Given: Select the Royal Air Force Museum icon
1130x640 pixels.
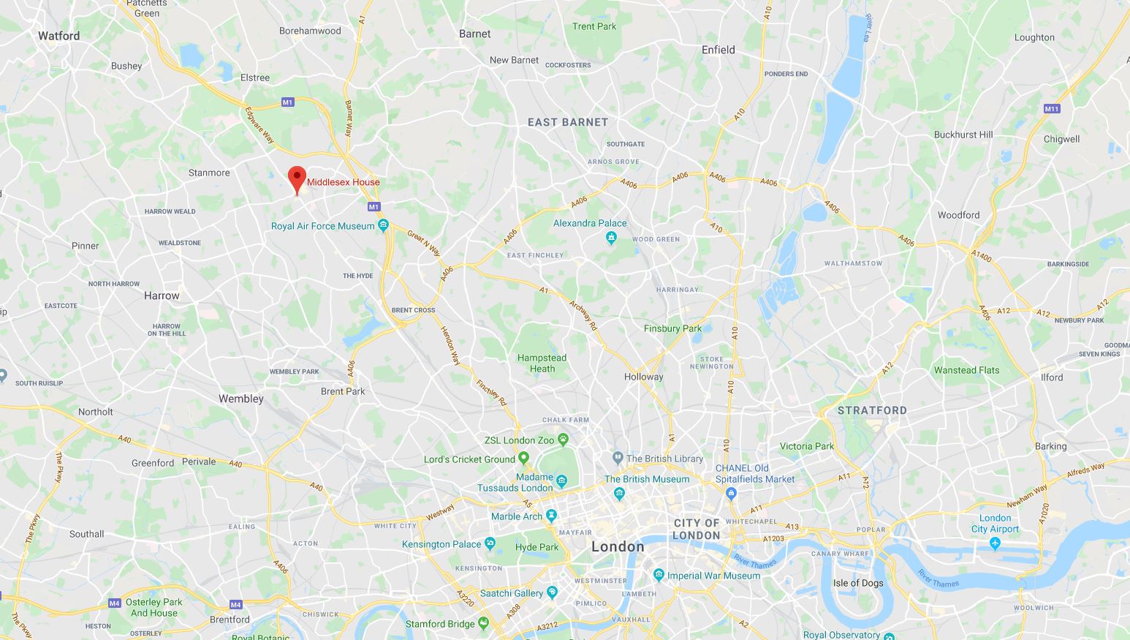Looking at the screenshot, I should click(x=383, y=225).
